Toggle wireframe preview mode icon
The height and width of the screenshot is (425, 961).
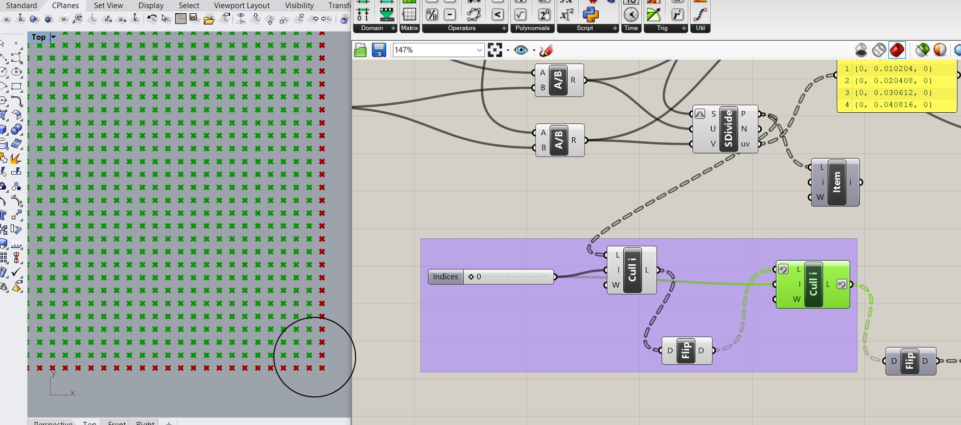[x=879, y=50]
